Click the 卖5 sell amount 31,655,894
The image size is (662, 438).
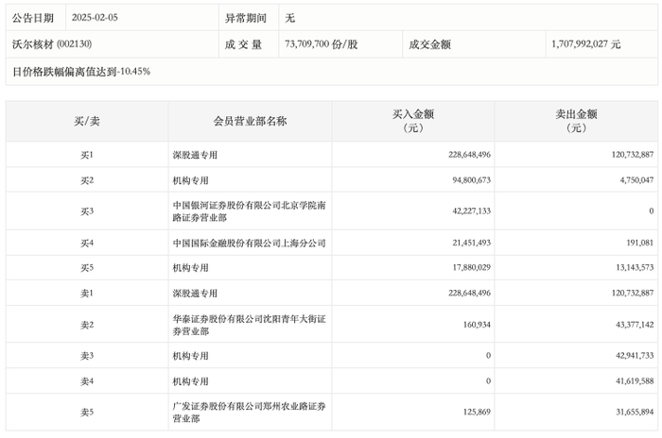pyautogui.click(x=635, y=412)
